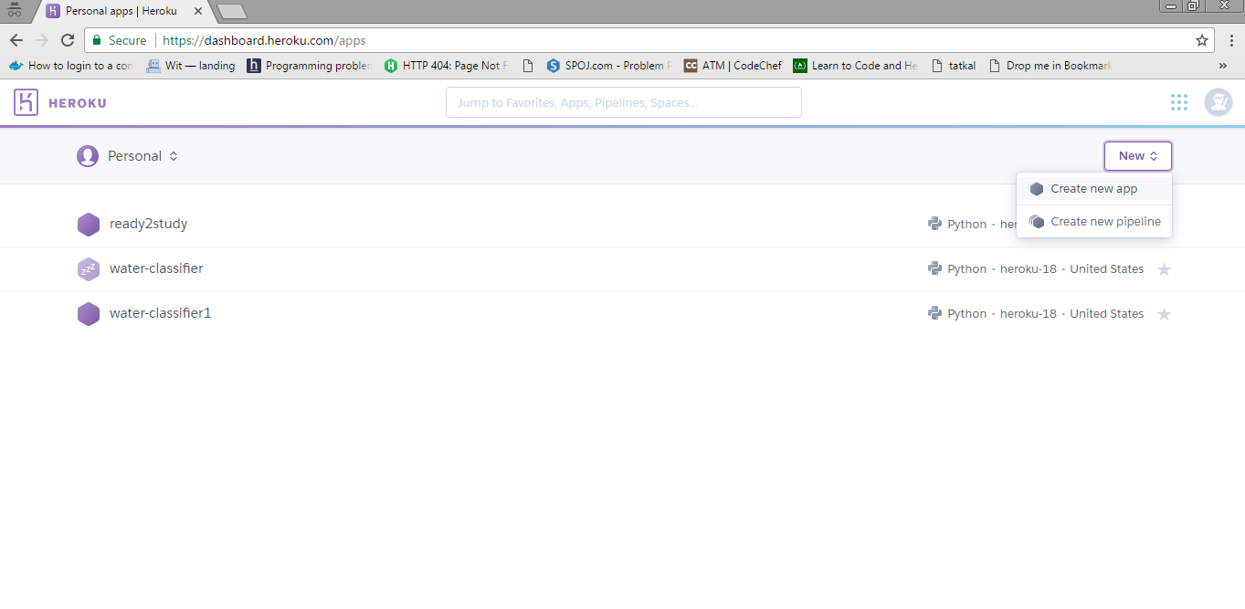The height and width of the screenshot is (609, 1245).
Task: Open the 'Learn to Code and He' bookmark
Action: point(856,66)
